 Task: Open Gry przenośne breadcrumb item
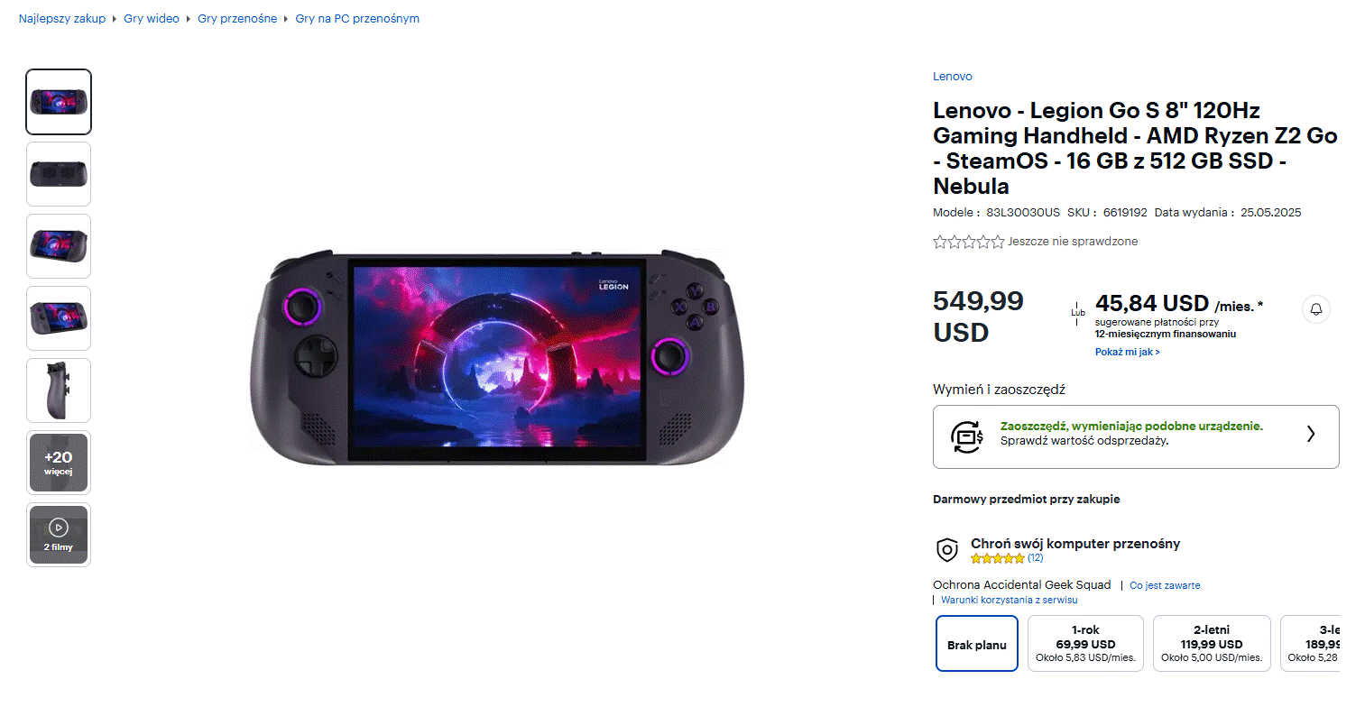point(237,18)
